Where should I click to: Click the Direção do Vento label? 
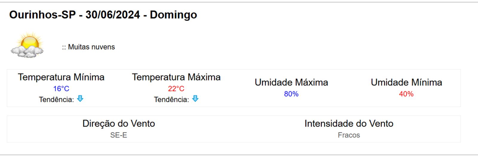(x=119, y=124)
